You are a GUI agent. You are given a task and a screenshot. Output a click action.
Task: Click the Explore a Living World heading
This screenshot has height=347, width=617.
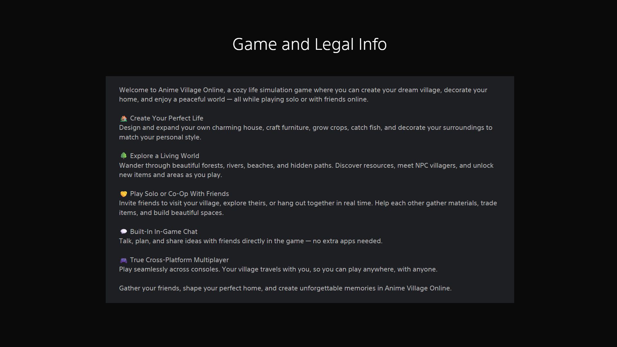[x=165, y=156]
